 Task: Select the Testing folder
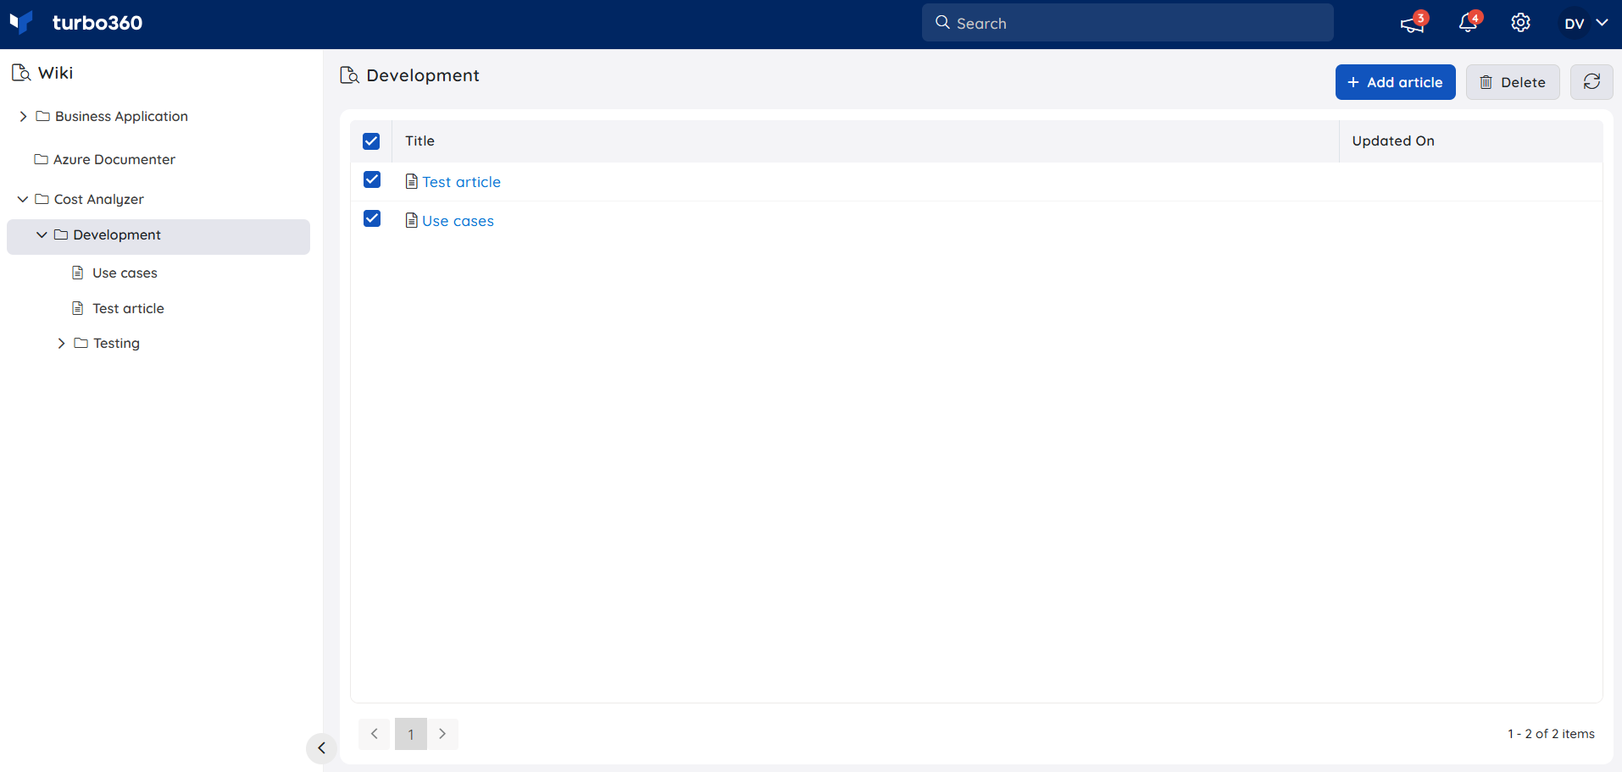[x=116, y=343]
